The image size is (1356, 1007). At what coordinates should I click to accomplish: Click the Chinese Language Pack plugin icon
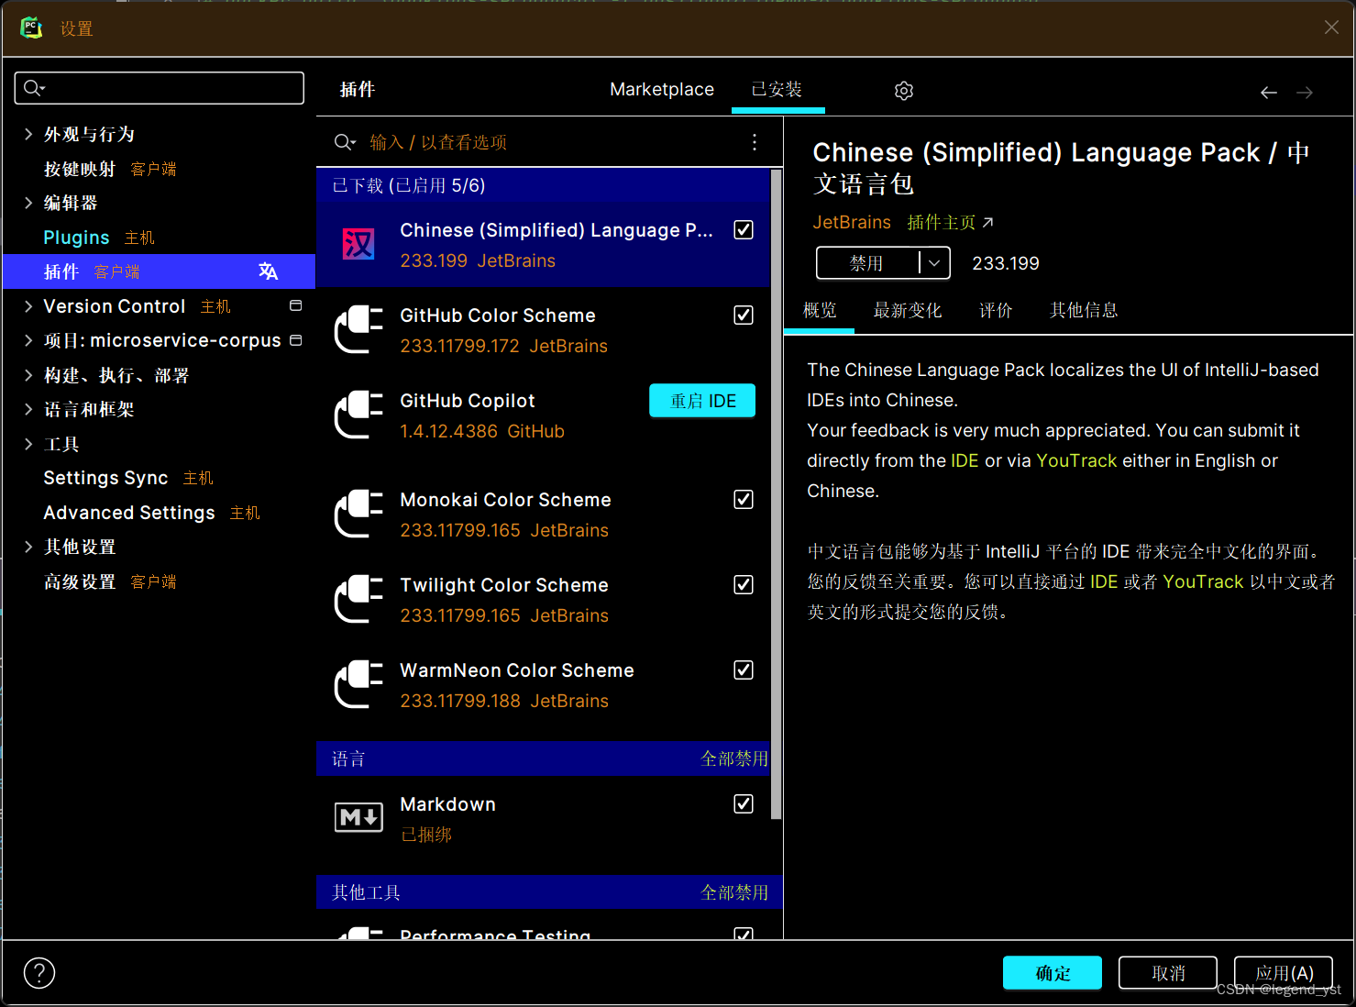click(x=358, y=244)
